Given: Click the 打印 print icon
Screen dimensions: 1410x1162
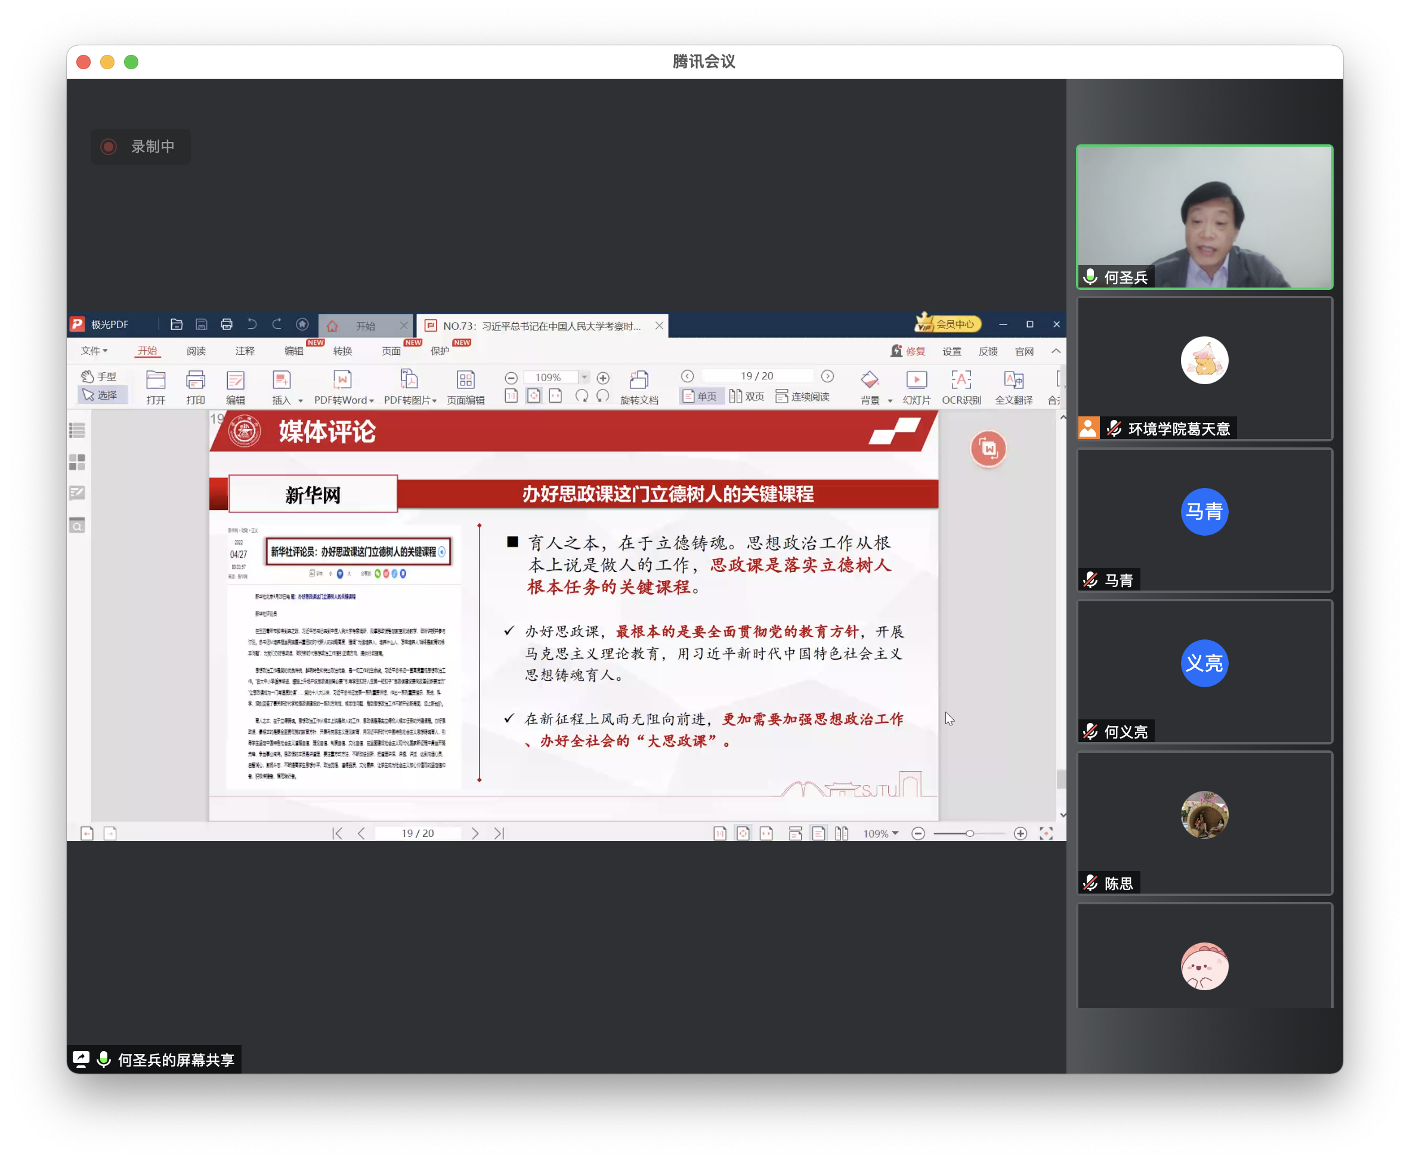Looking at the screenshot, I should (196, 380).
